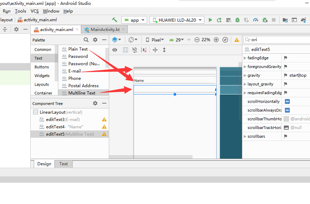Open the layout warnings panel
The image size is (310, 204).
236,40
